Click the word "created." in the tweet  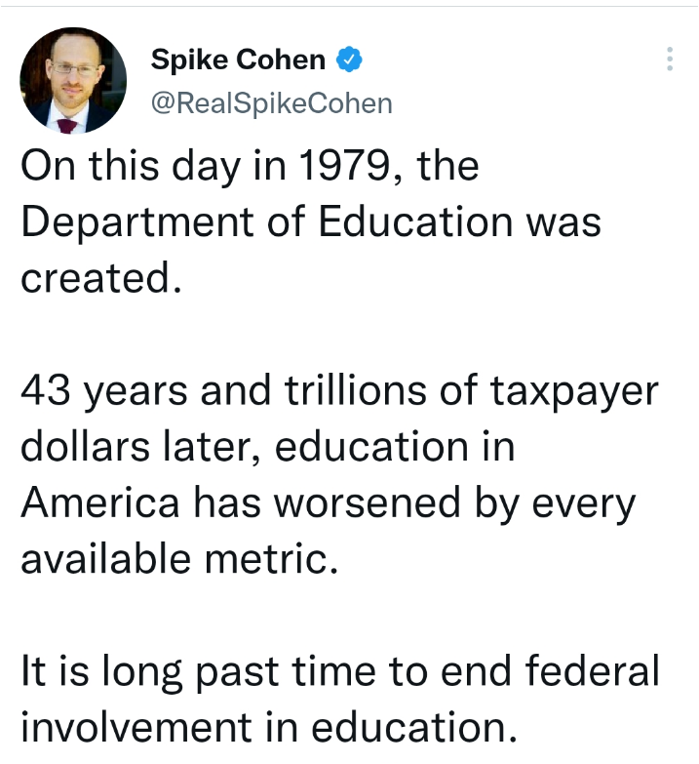click(x=102, y=278)
